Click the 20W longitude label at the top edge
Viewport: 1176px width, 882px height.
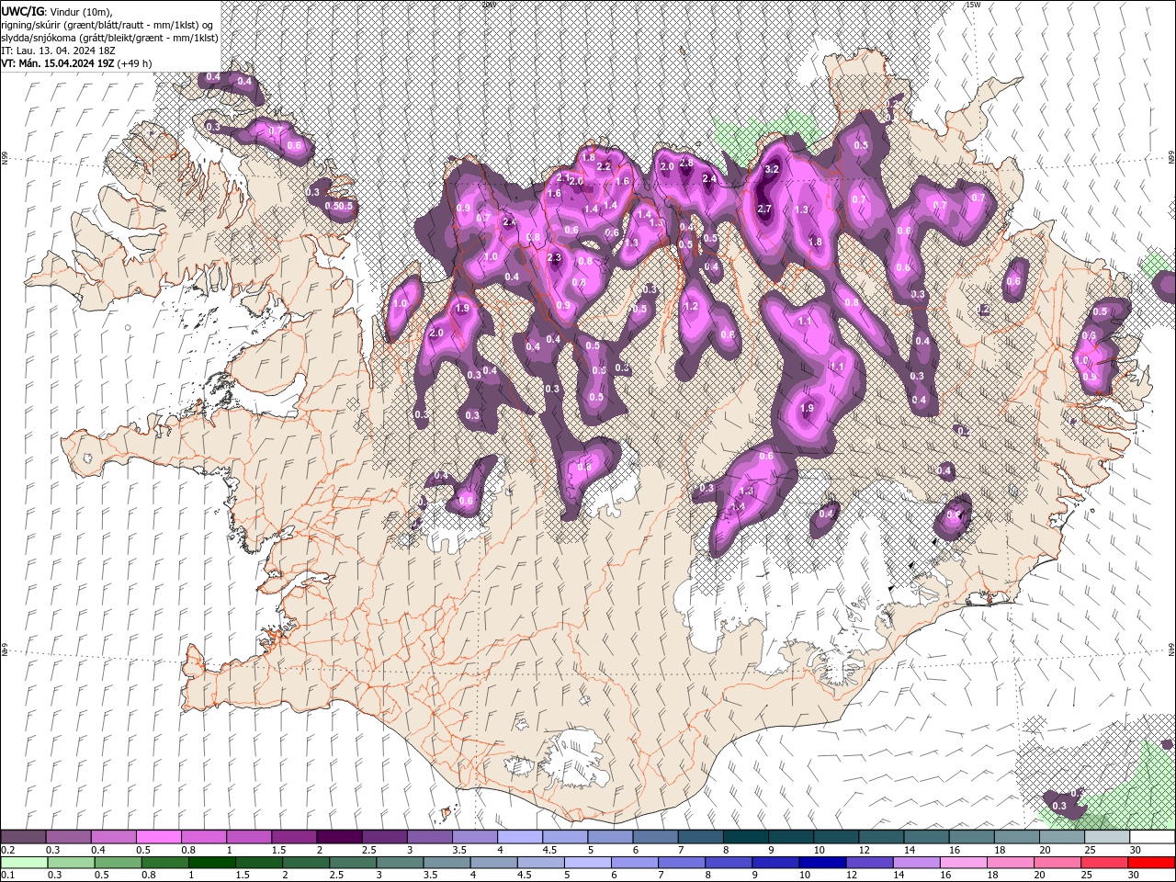point(488,5)
